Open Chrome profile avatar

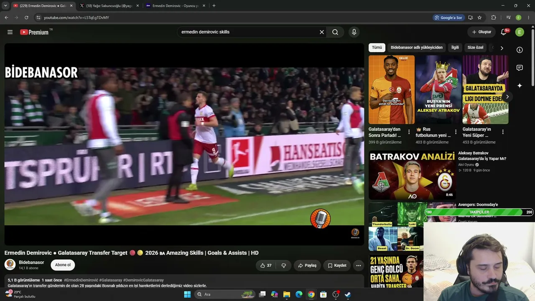(519, 18)
